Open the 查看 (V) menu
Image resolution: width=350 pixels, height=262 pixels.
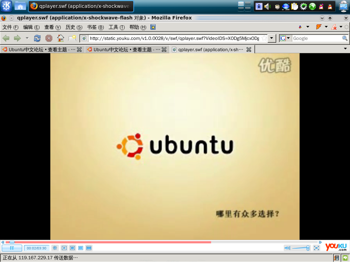pyautogui.click(x=52, y=27)
